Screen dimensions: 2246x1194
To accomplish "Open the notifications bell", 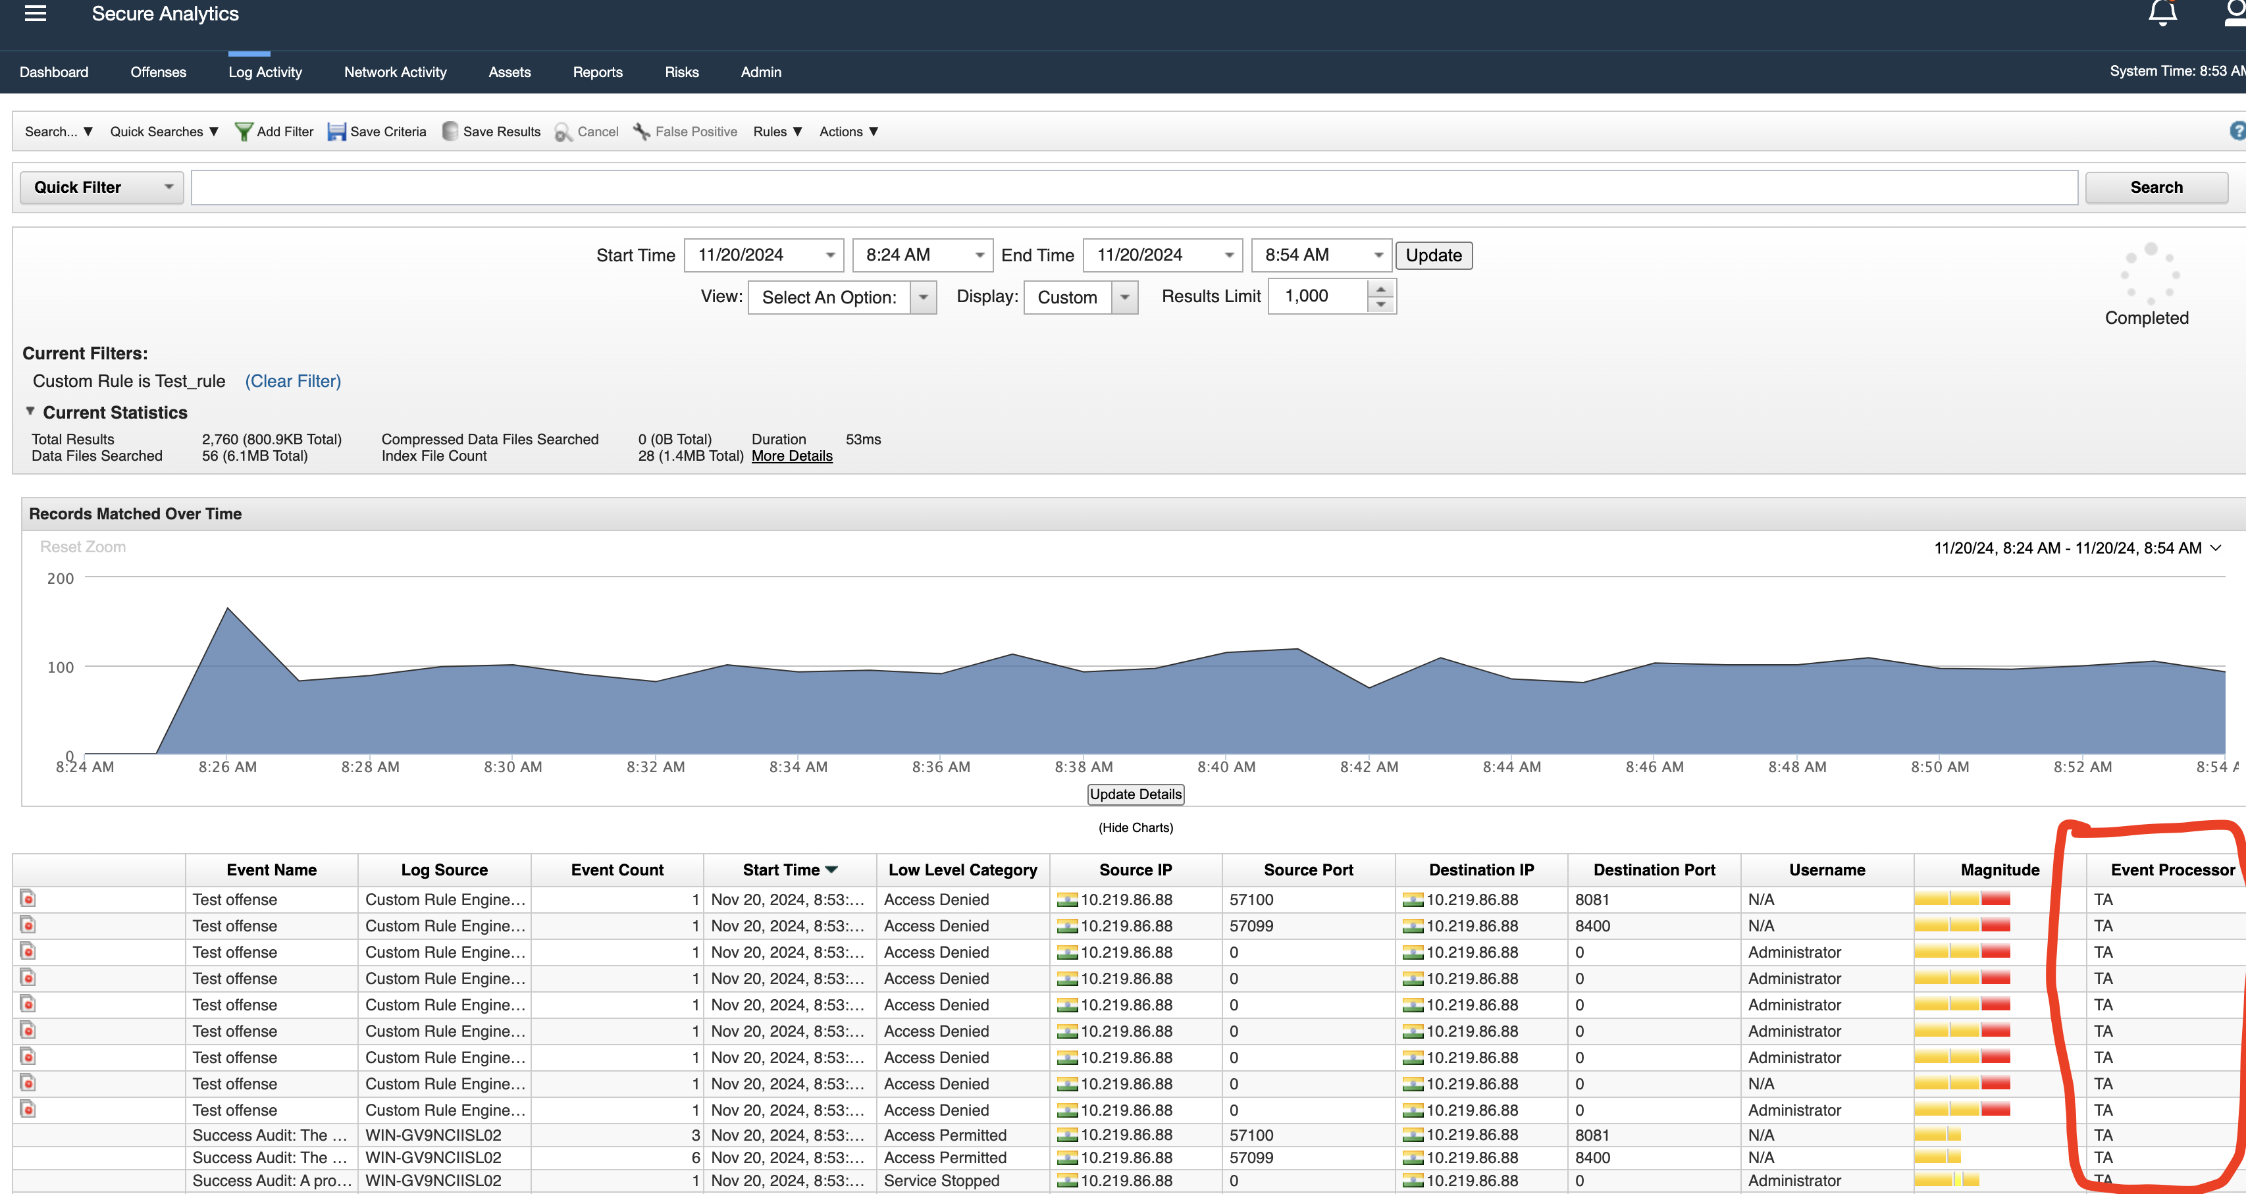I will [x=2162, y=13].
